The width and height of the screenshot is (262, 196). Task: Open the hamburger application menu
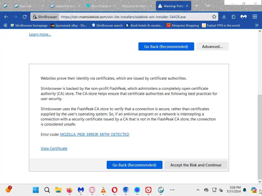click(x=255, y=17)
